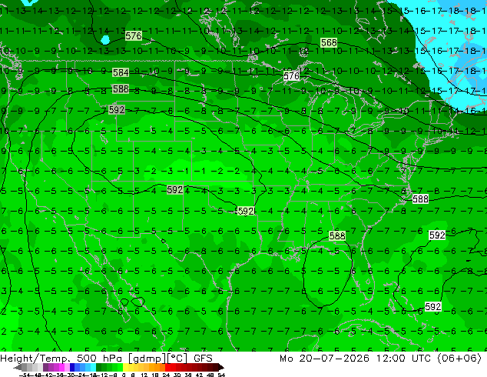Select the white-background 576 label near the Great Lakes
Viewport: 487px width, 377px height.
pos(291,76)
